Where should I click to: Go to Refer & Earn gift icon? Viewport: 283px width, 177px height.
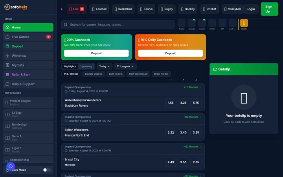(7, 75)
